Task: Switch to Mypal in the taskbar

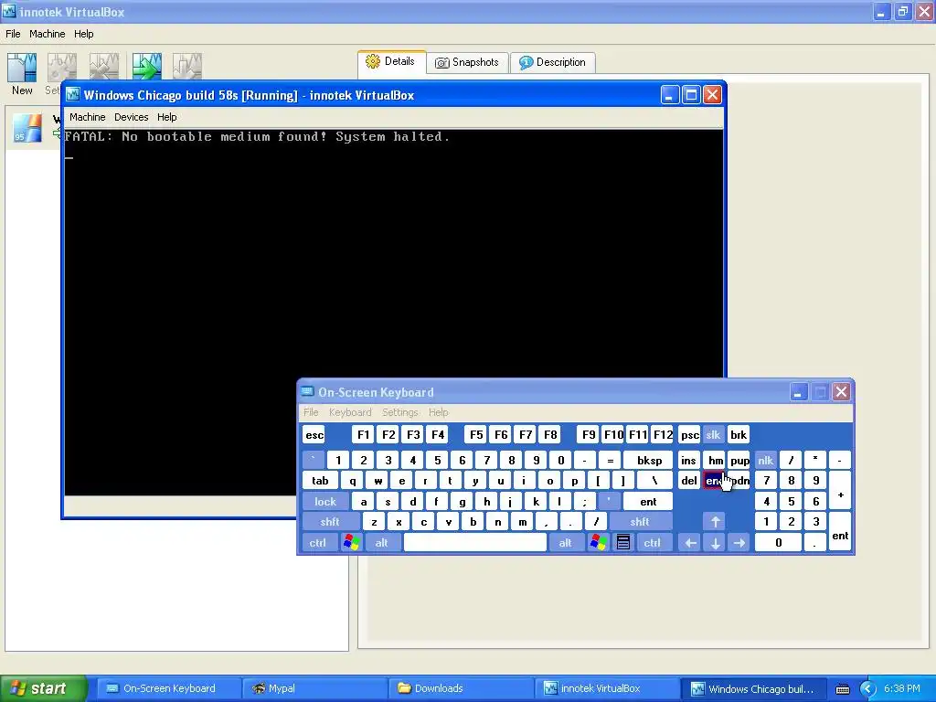Action: (x=314, y=688)
